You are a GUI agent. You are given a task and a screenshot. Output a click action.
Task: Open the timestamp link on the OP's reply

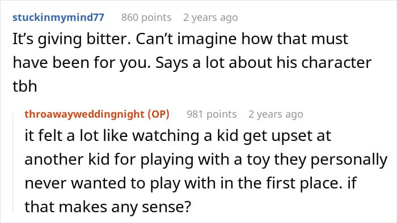(276, 114)
